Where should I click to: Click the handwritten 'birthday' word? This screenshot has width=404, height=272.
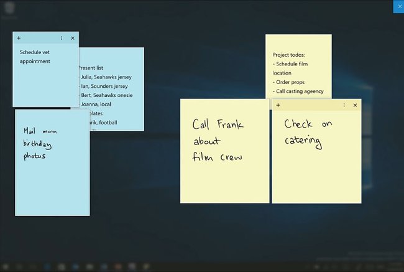click(37, 144)
